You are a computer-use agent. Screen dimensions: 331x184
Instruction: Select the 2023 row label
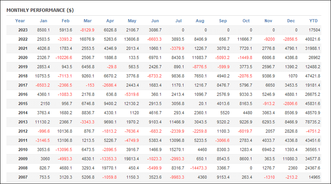click(x=23, y=30)
